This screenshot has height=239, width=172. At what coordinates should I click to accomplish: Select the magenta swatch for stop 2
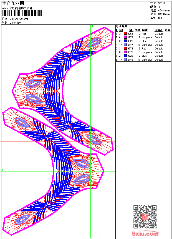coord(125,37)
